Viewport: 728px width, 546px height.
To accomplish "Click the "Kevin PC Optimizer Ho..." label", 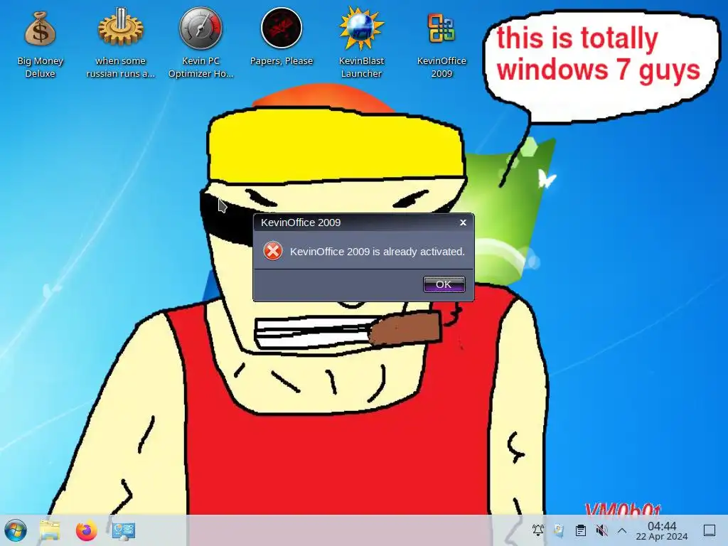I will (200, 67).
